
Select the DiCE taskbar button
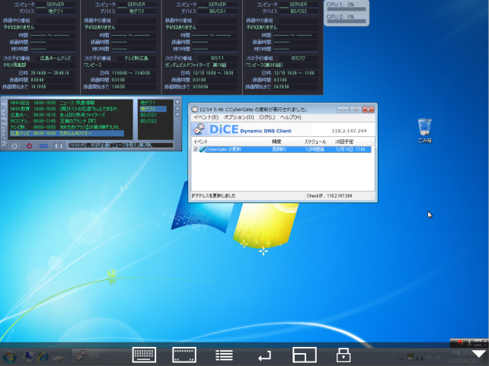click(x=100, y=355)
